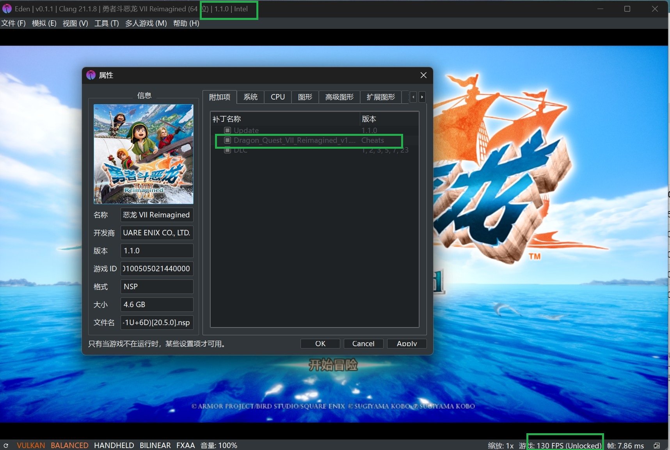Image resolution: width=670 pixels, height=450 pixels.
Task: Confirm the properties with OK
Action: click(x=320, y=343)
